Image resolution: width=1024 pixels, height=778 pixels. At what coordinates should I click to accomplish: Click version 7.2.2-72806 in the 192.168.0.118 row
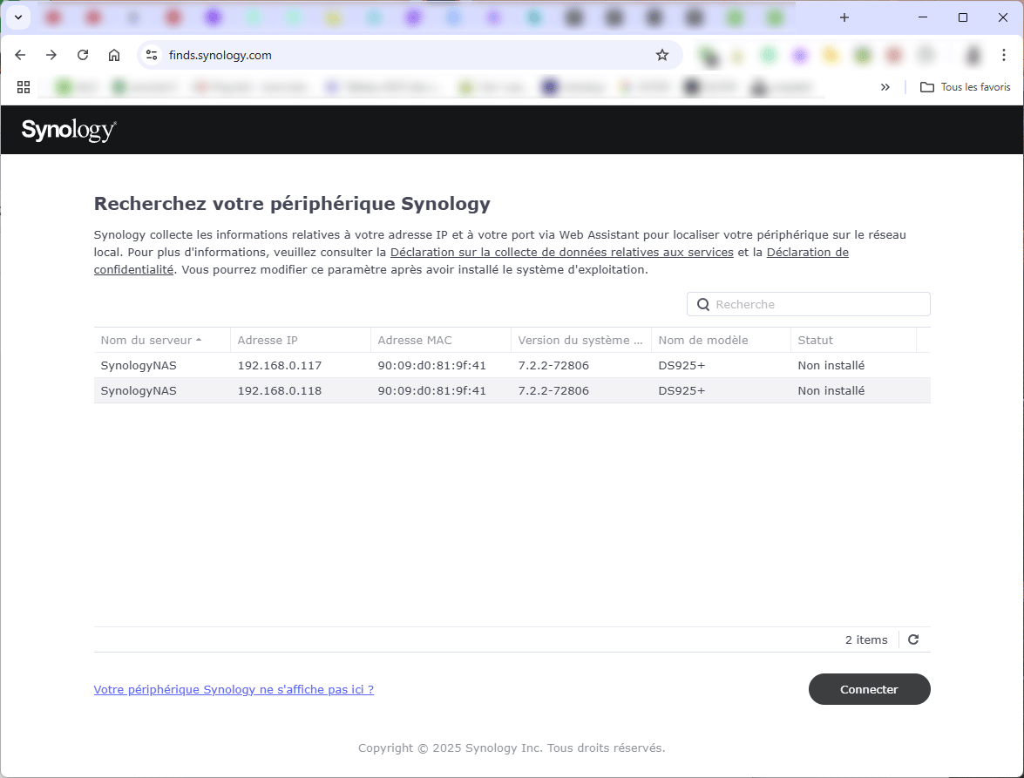click(553, 390)
